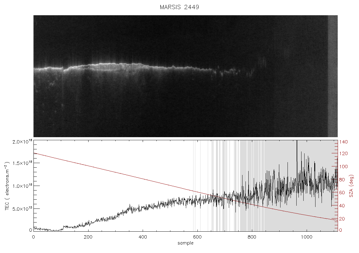Click the 60 value on SZA axis
This screenshot has width=359, height=253.
(x=342, y=192)
